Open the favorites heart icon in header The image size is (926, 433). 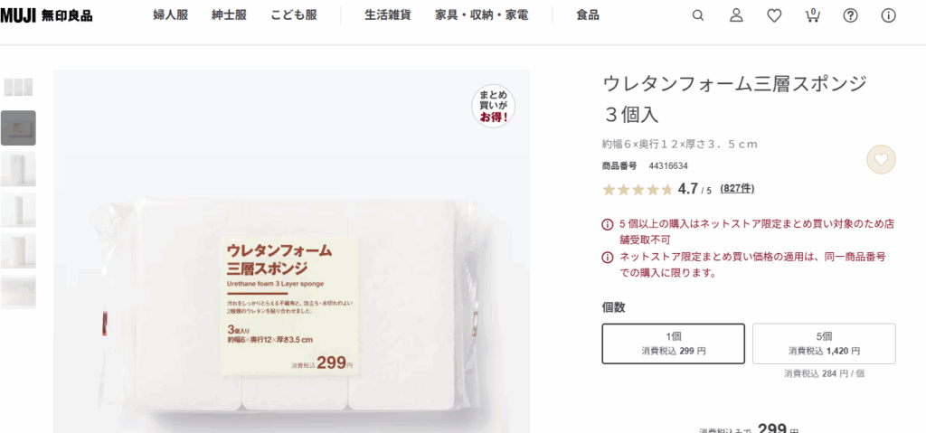click(x=774, y=16)
